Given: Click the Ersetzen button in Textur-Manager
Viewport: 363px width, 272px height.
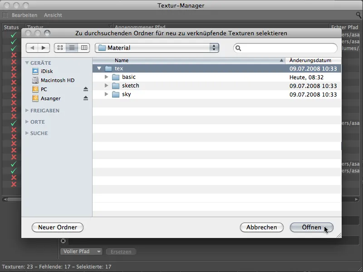Looking at the screenshot, I should 121,252.
